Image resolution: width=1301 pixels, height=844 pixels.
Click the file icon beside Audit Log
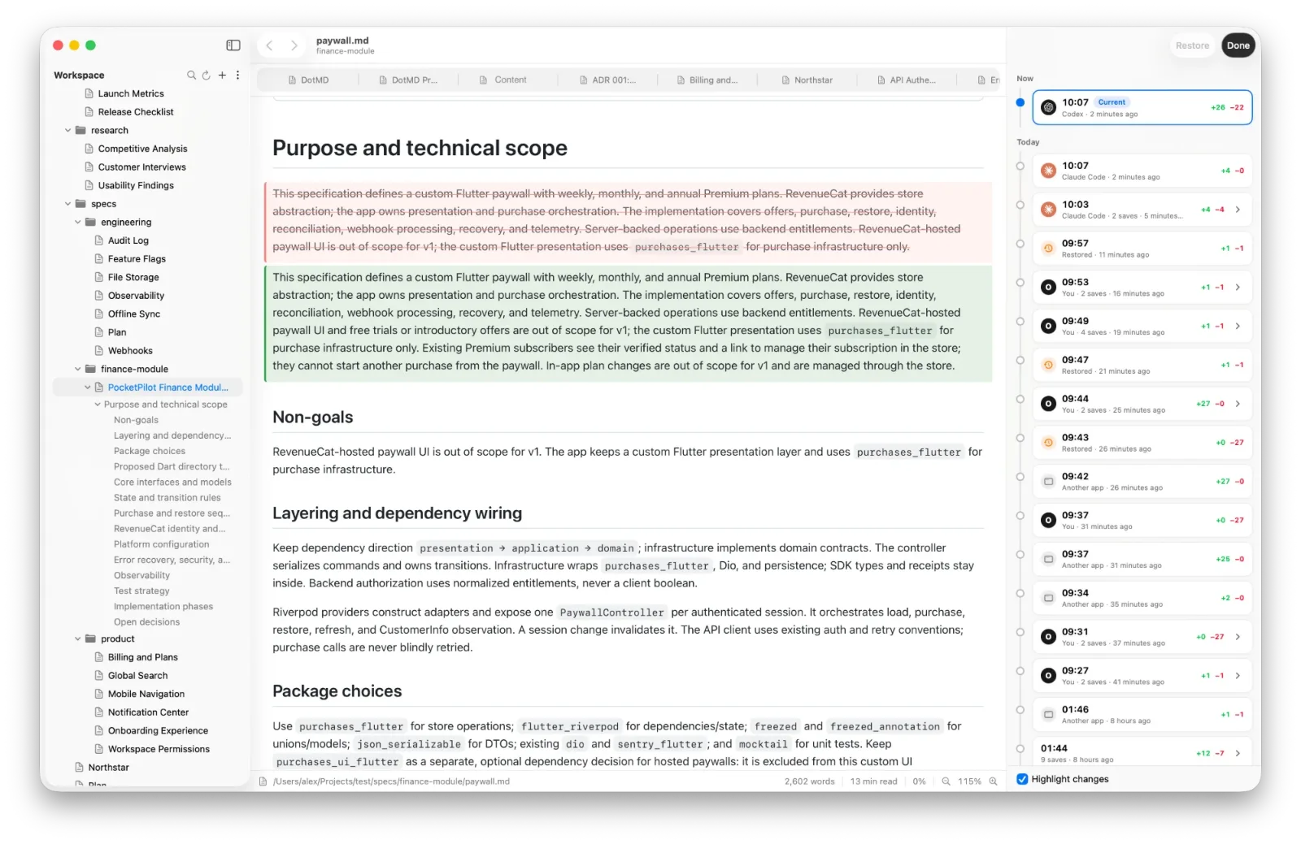point(99,240)
